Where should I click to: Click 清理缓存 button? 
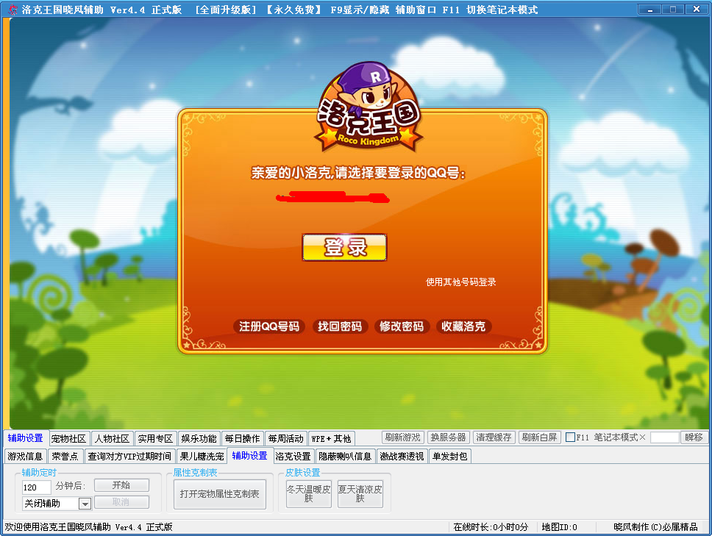pos(494,437)
